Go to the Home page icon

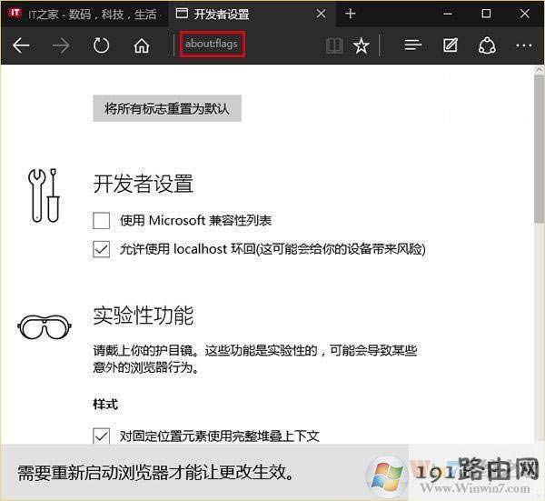tap(142, 45)
